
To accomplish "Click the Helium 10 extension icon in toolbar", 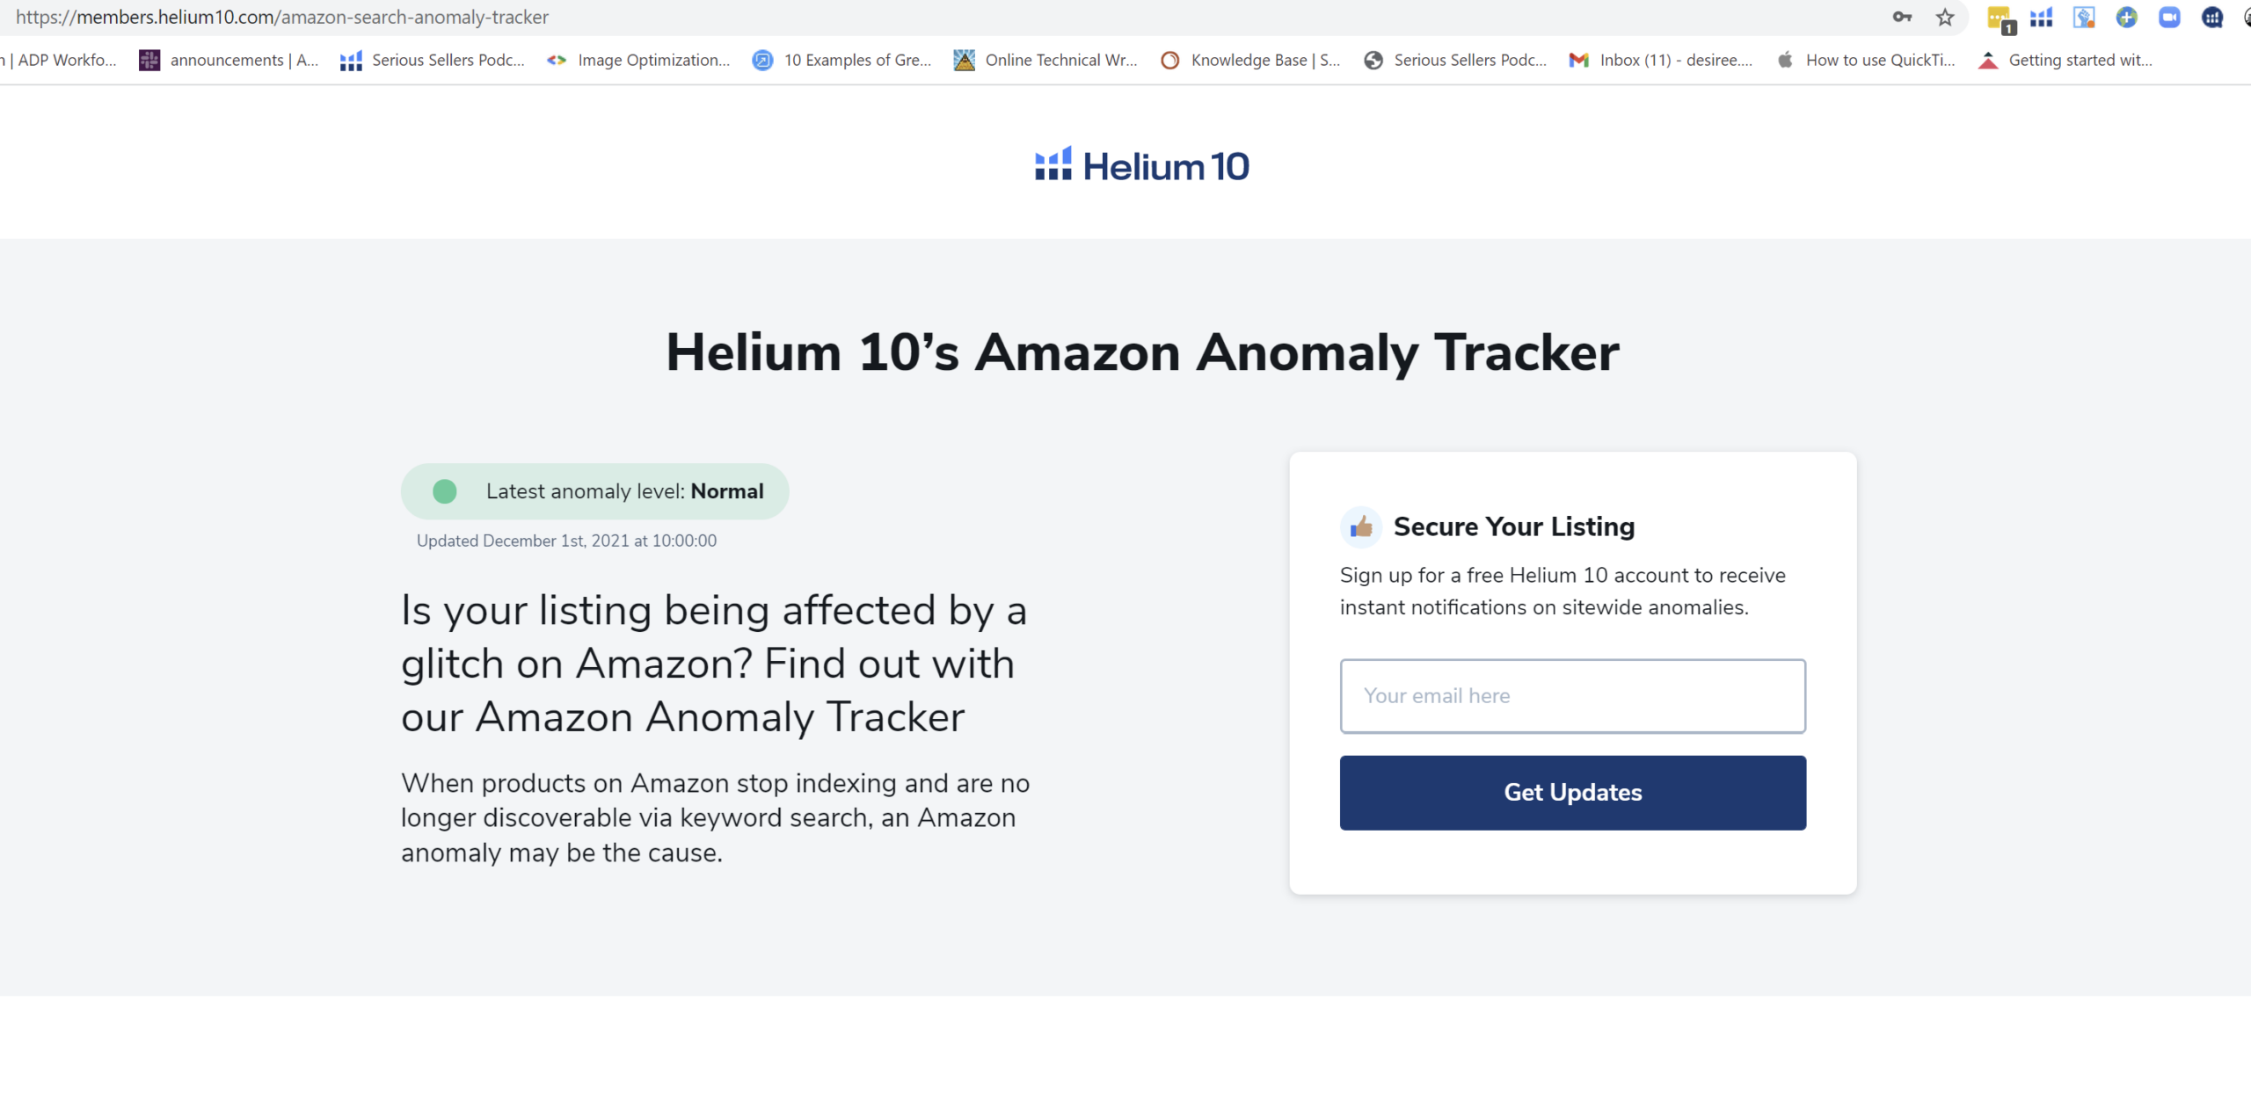I will coord(2041,18).
